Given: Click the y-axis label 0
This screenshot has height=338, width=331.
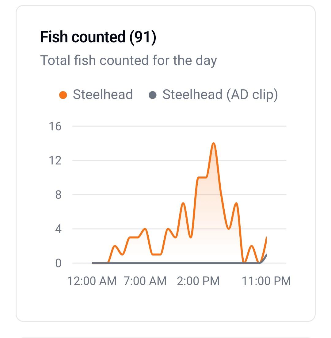Looking at the screenshot, I should click(x=58, y=263).
